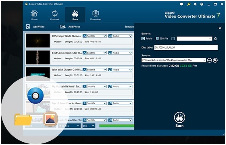Open the Fit to disc dropdown
Viewport: 226px width, 145px height.
(69, 126)
